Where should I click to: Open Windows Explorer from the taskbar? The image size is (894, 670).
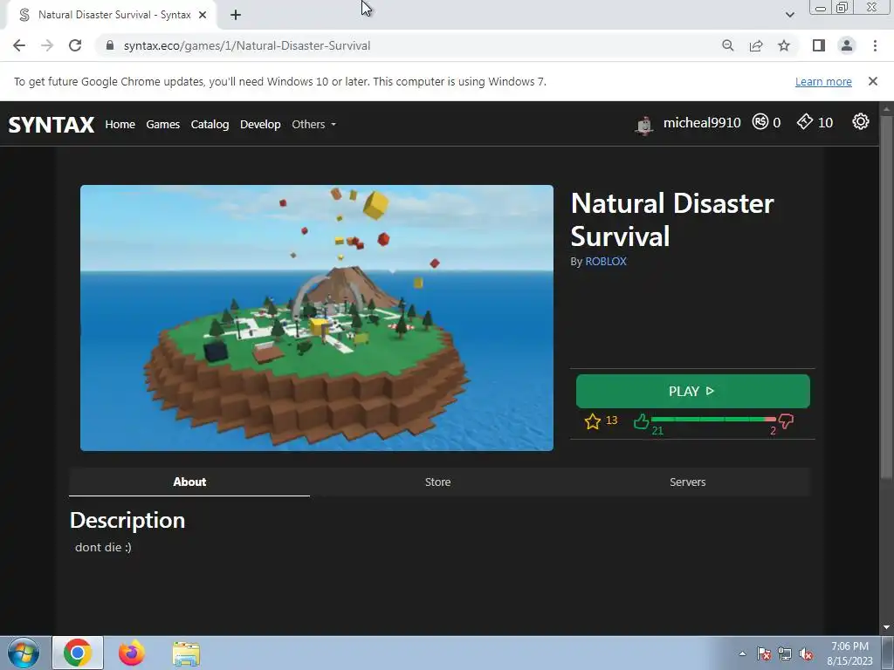point(186,653)
